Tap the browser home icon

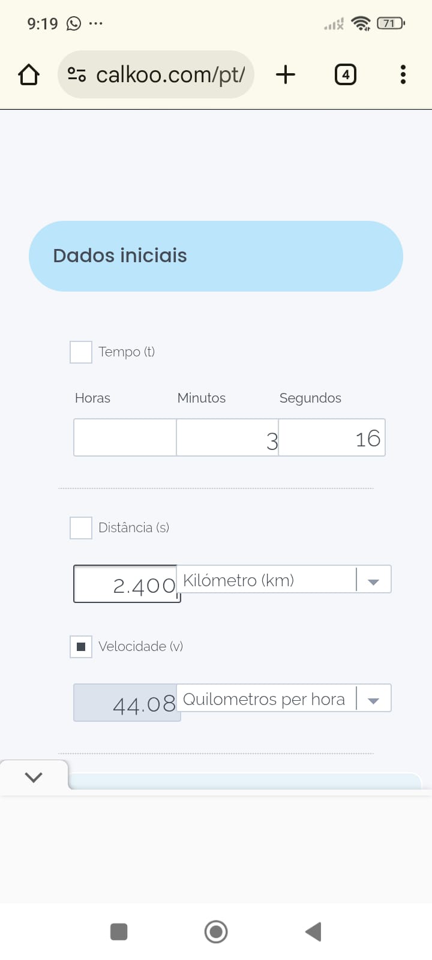[x=29, y=75]
